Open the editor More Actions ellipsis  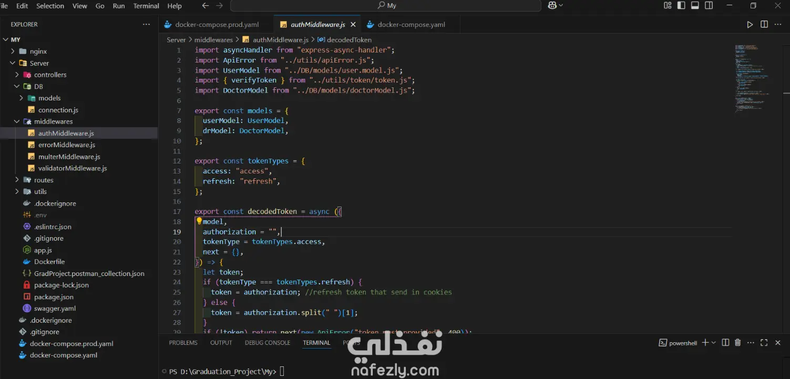click(778, 24)
